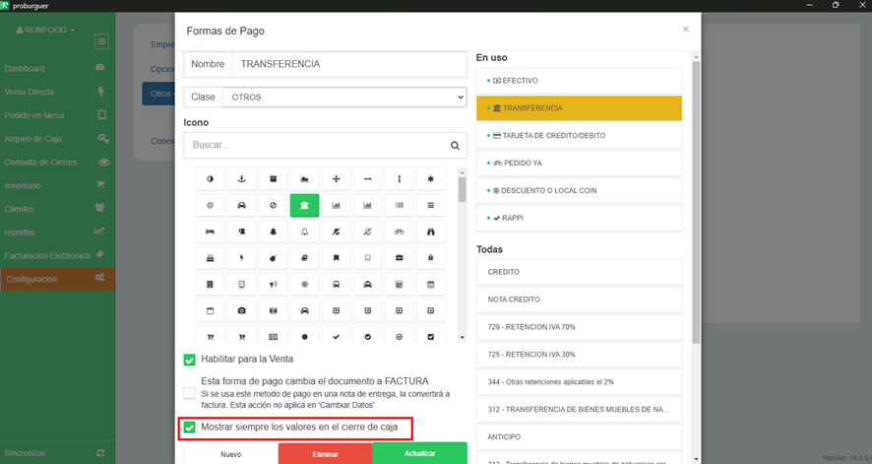Select NOTA CREDITO under Todas

pos(579,299)
